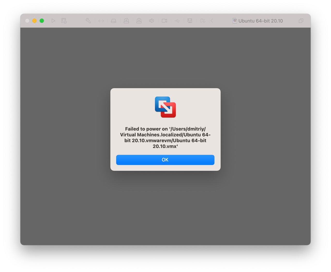Open the snapshots icon in the toolbar
The image size is (331, 272).
64,21
